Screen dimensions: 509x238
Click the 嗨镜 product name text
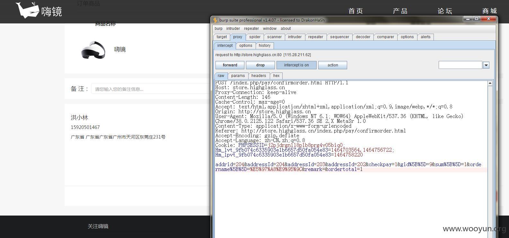pos(120,49)
